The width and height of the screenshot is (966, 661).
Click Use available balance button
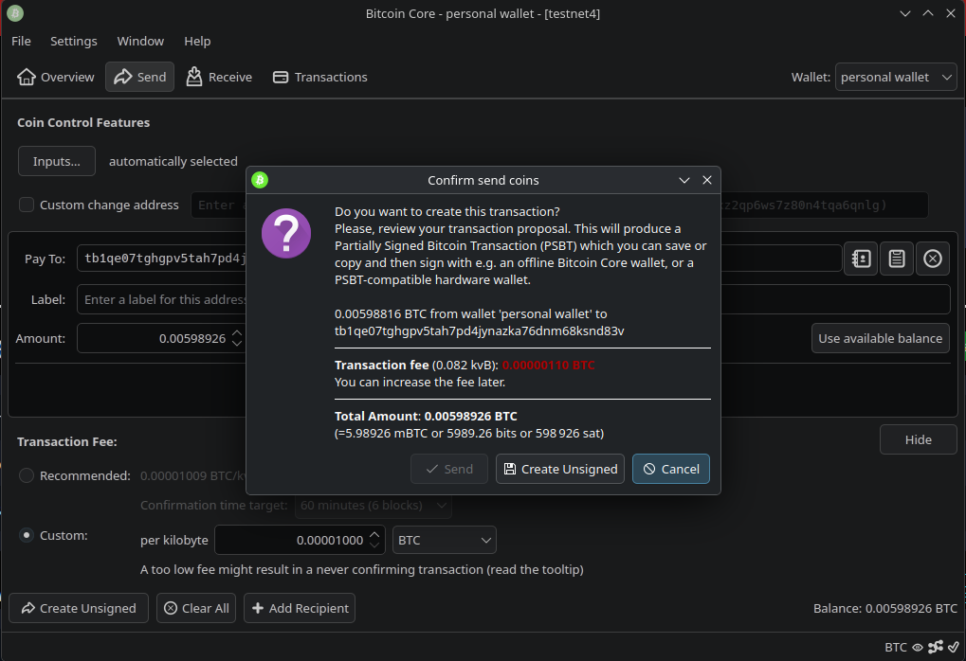881,338
